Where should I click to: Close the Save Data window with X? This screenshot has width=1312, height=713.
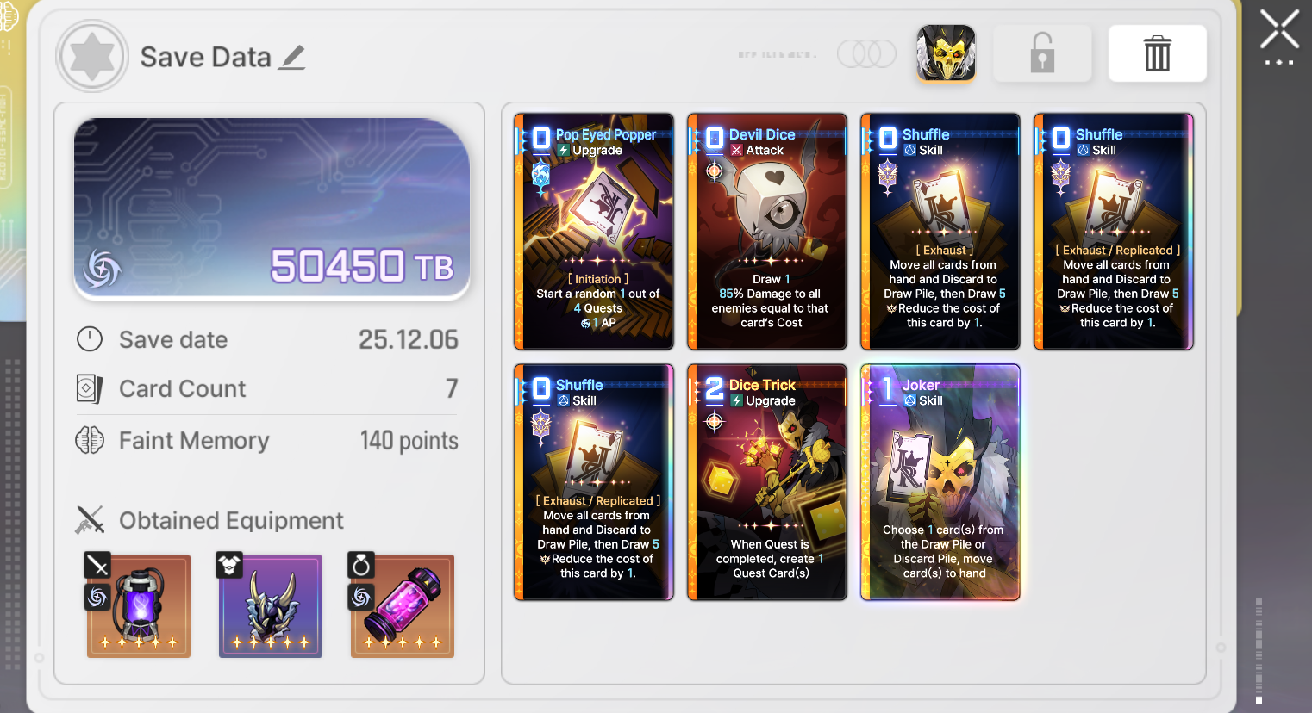(x=1279, y=31)
